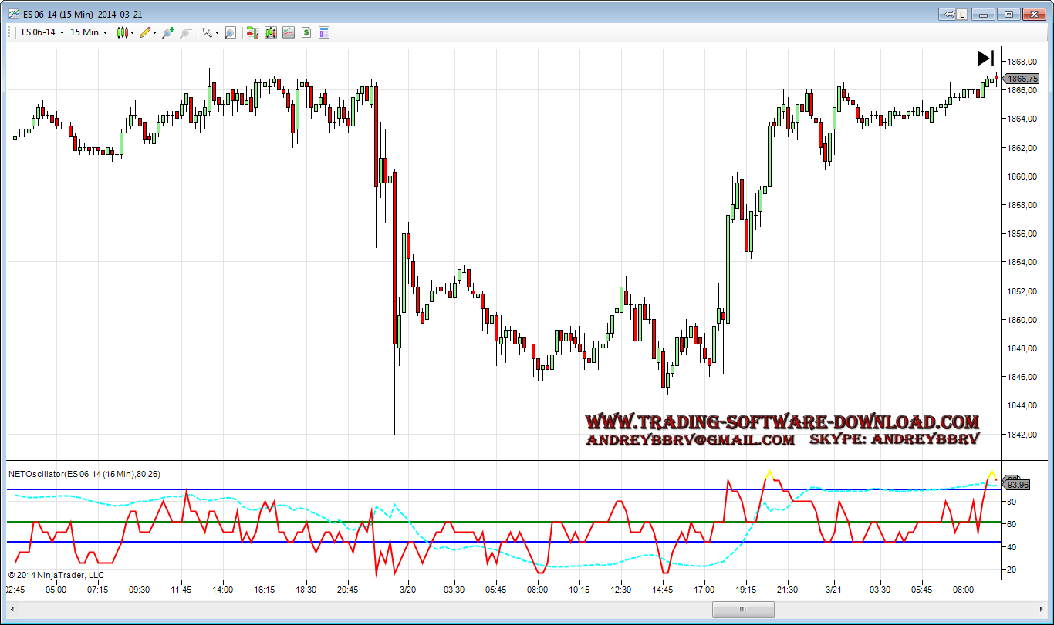Open the chart properties icon
Image resolution: width=1054 pixels, height=625 pixels.
tap(324, 32)
